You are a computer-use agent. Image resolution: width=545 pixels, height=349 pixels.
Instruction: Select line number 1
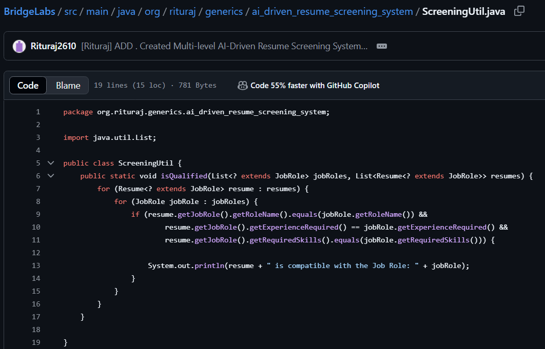[38, 112]
